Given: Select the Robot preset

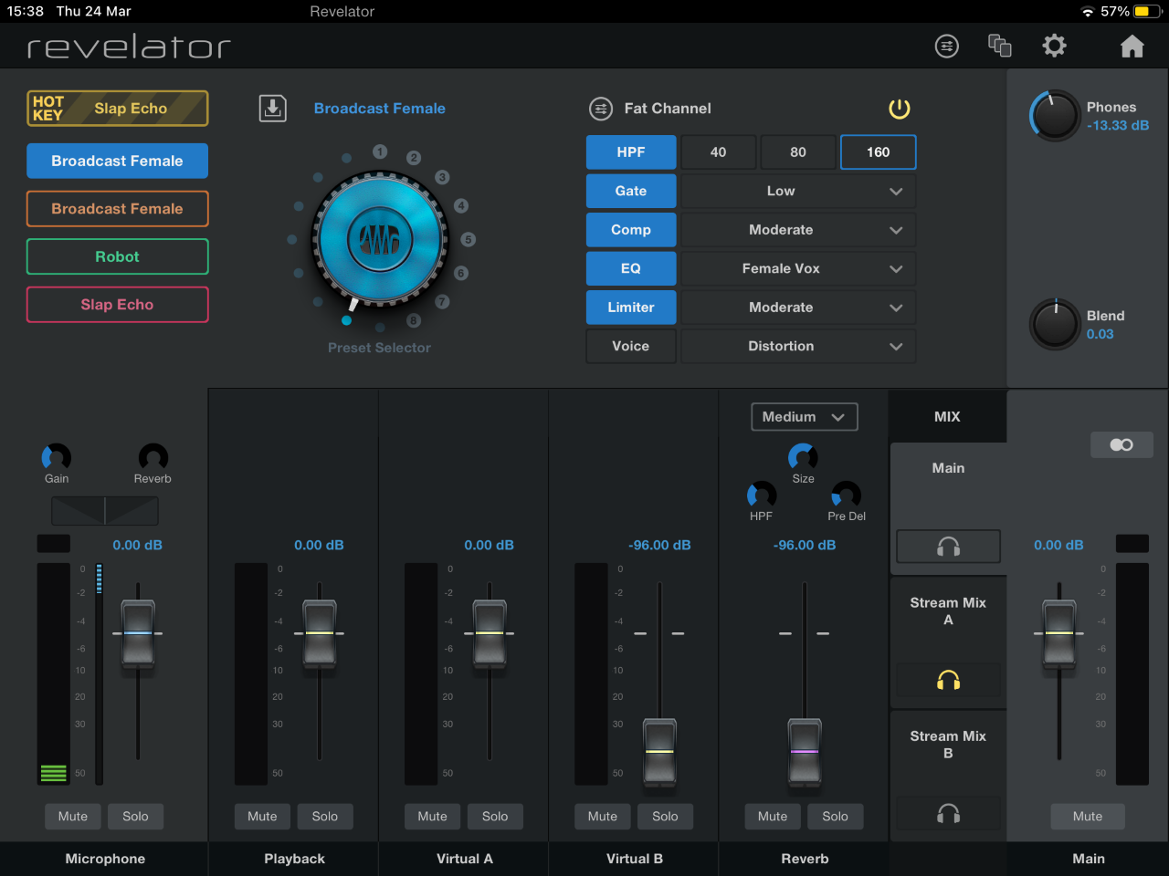Looking at the screenshot, I should pyautogui.click(x=118, y=256).
